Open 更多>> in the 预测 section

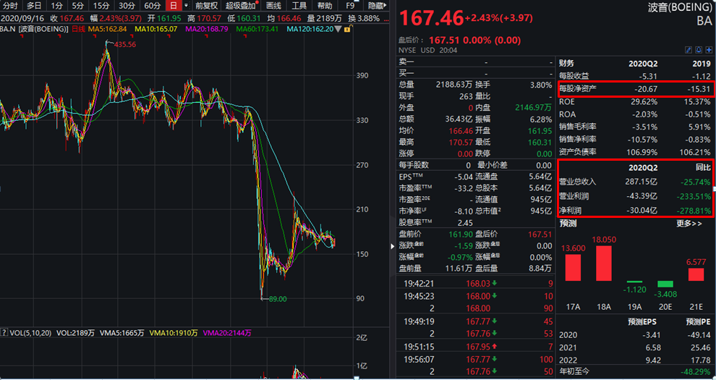(689, 224)
